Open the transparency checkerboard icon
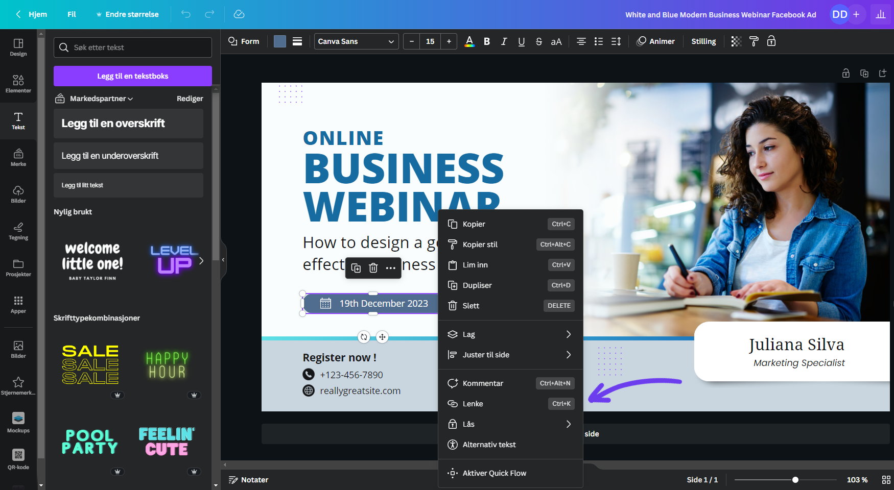This screenshot has height=490, width=894. coord(736,41)
